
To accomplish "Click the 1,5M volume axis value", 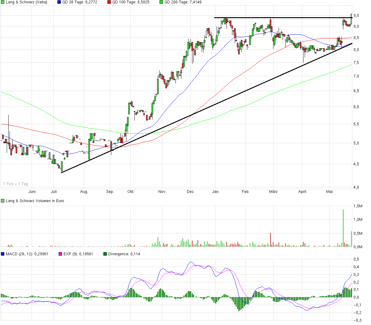I will pyautogui.click(x=358, y=206).
